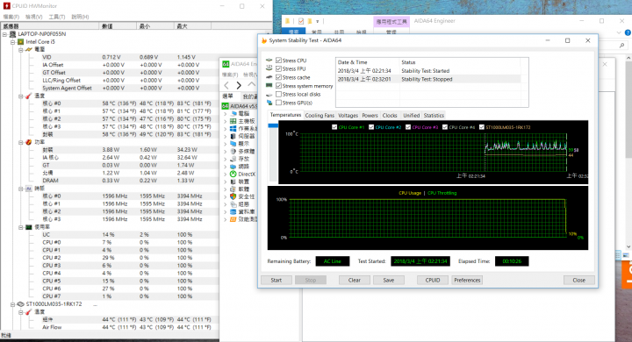Collapse the Intel Core i5 tree node

[13, 42]
